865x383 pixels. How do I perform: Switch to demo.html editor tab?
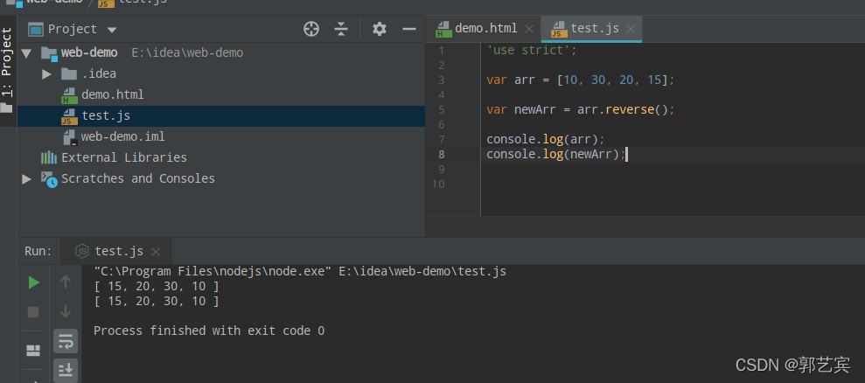tap(486, 28)
